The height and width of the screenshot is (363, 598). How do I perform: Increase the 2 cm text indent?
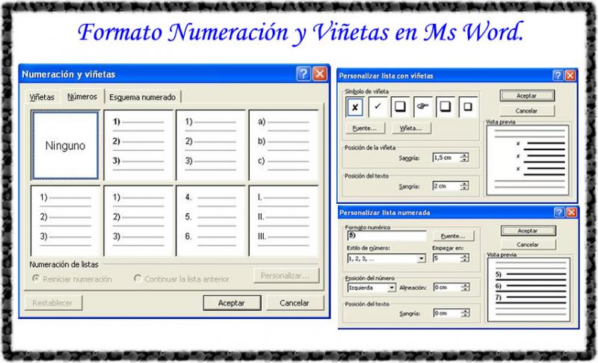464,184
